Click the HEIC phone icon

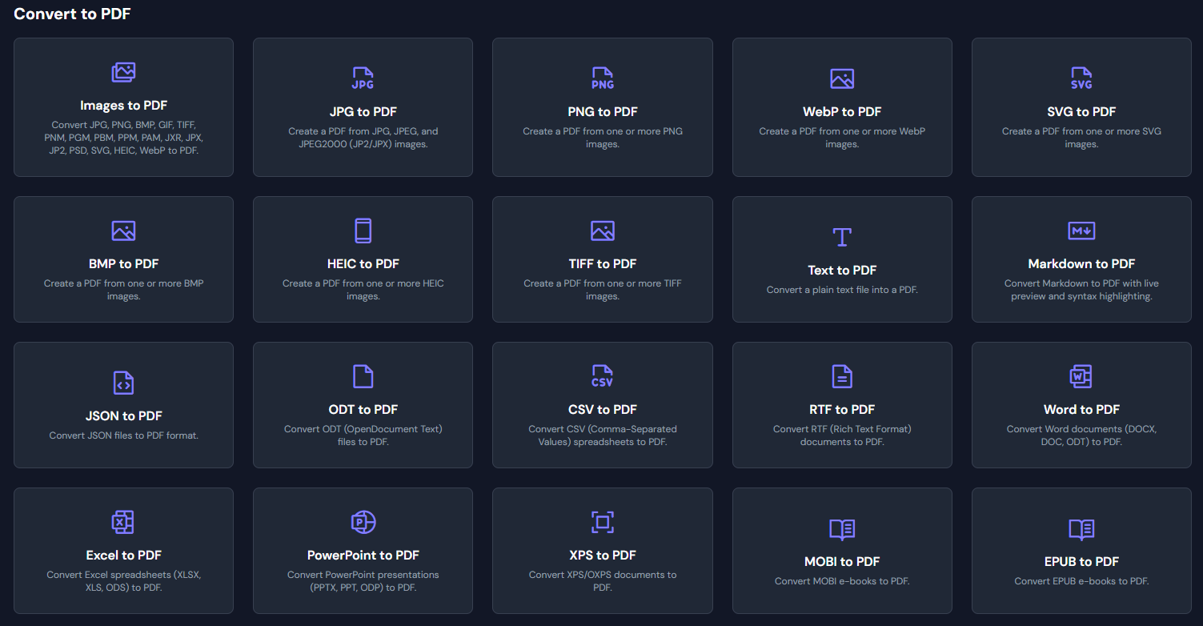tap(363, 231)
